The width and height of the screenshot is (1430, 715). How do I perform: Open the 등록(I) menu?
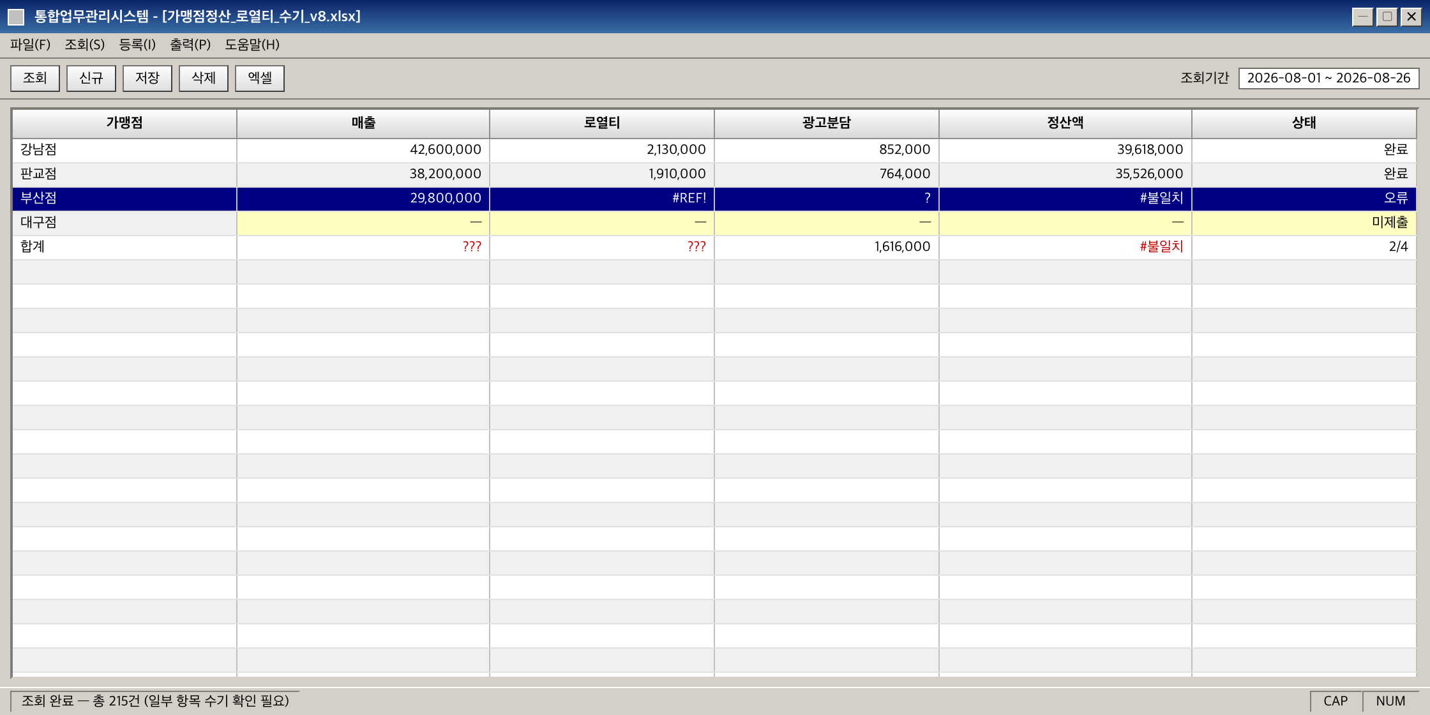tap(137, 45)
